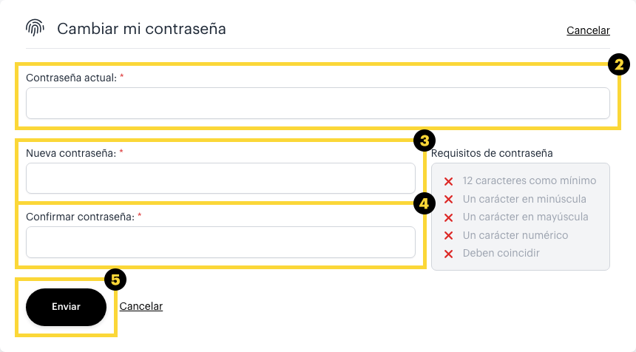Click the number 3 annotation badge

point(424,141)
